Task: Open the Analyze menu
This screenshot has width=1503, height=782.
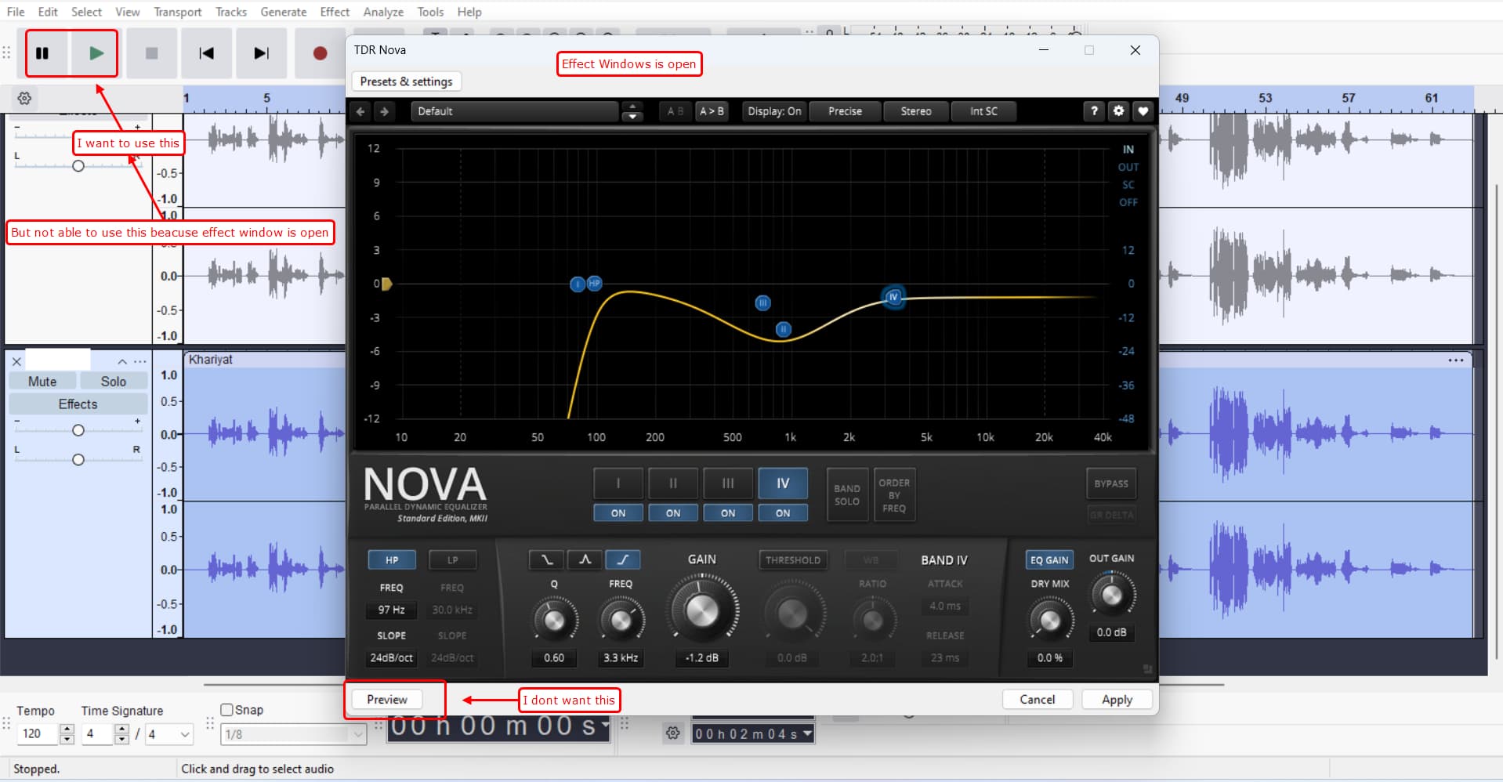Action: [383, 12]
